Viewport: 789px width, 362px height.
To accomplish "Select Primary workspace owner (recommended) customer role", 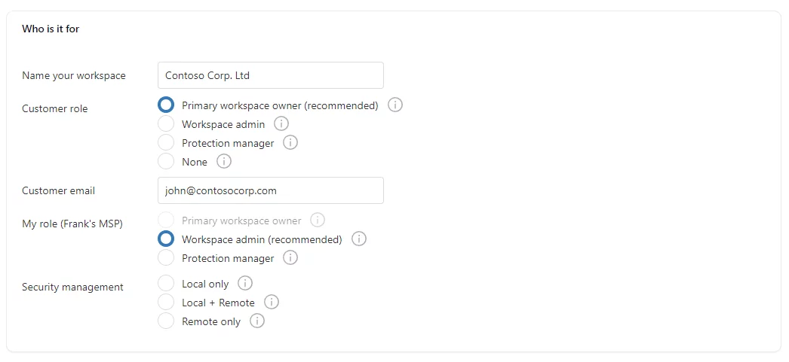I will [x=166, y=105].
